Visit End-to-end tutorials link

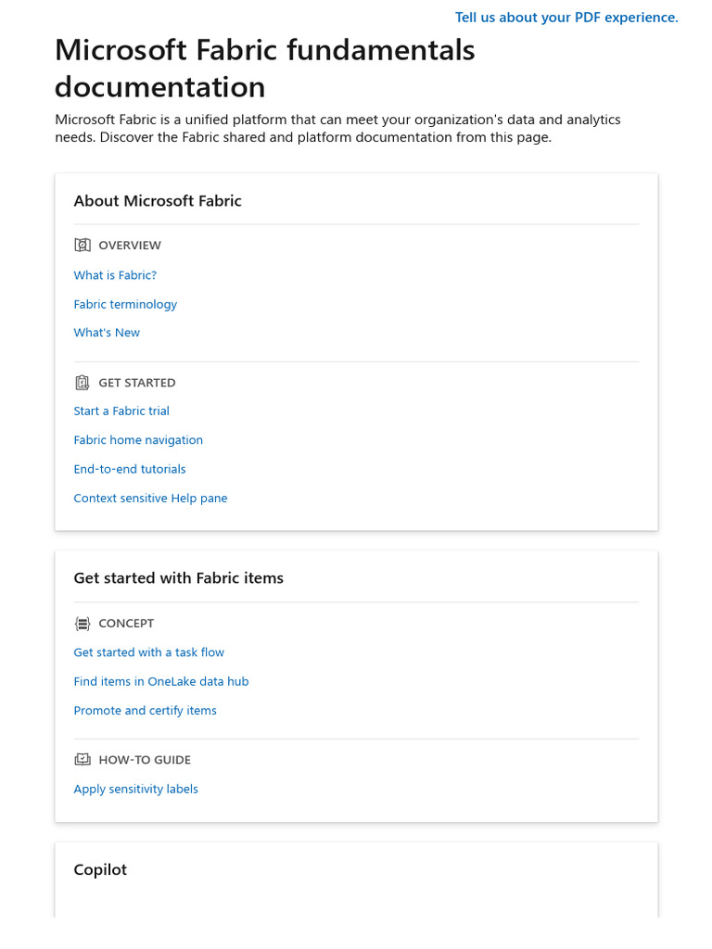130,469
